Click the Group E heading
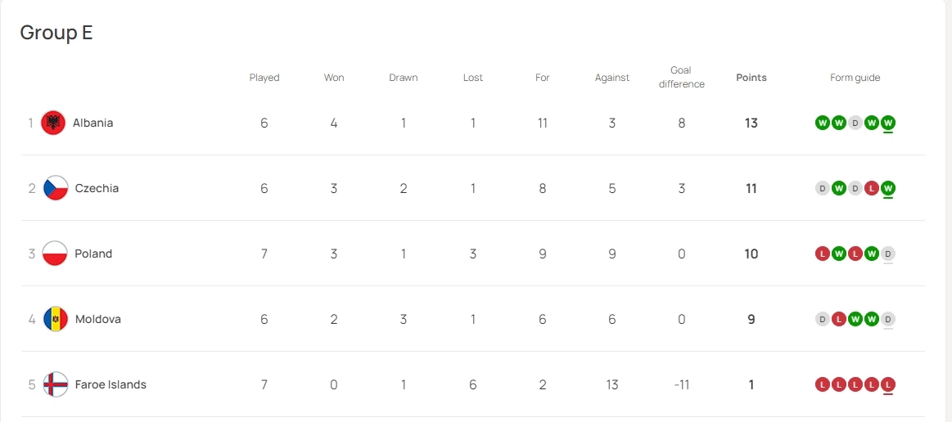 tap(56, 33)
